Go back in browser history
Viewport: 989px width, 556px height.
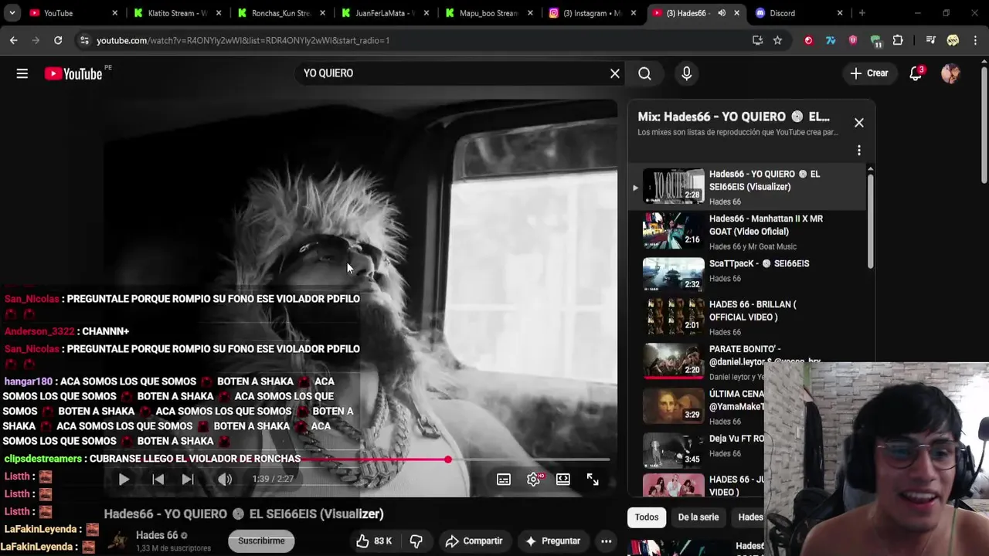click(13, 40)
